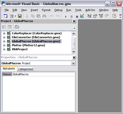The image size is (123, 114).
Task: Toggle Folders icon in Project panel
Action: click(x=17, y=27)
